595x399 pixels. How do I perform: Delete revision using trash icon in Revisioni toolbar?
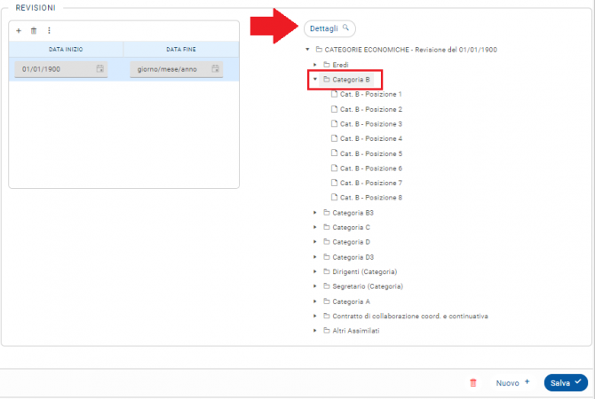click(x=34, y=31)
